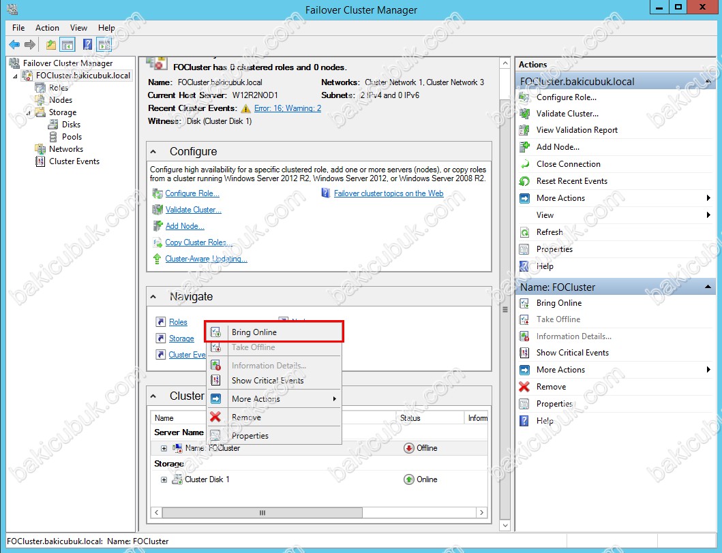Click the Validate Cluster icon in Actions pane
722x553 pixels.
[524, 114]
